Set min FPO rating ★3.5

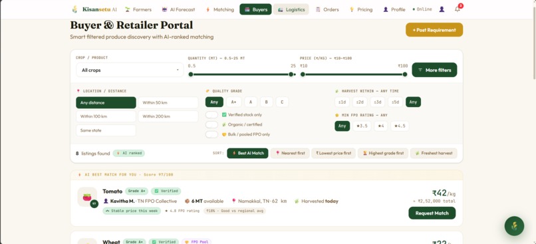(362, 126)
